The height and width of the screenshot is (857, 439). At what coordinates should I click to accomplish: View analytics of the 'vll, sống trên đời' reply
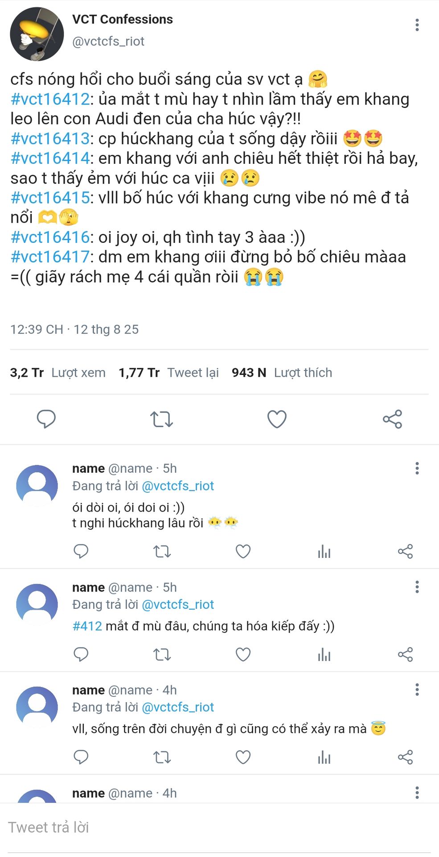tap(324, 757)
